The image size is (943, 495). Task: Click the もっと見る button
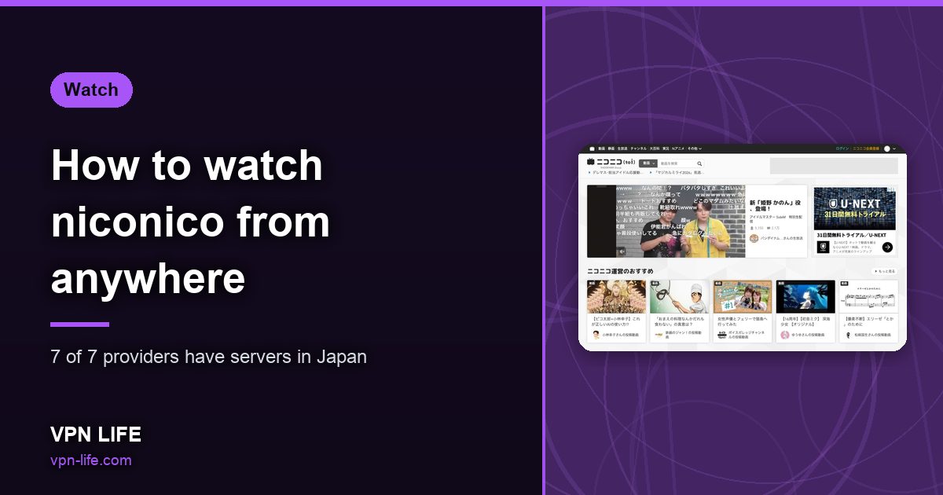885,271
